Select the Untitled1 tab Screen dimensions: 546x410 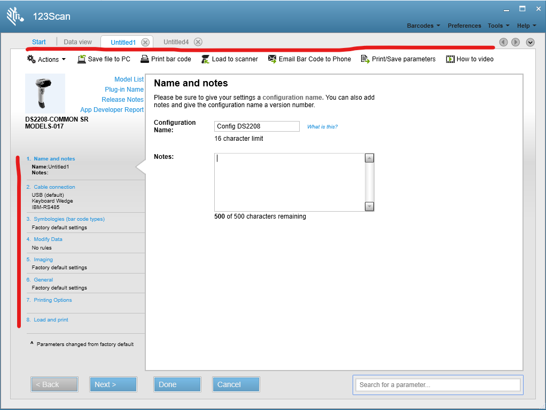123,43
